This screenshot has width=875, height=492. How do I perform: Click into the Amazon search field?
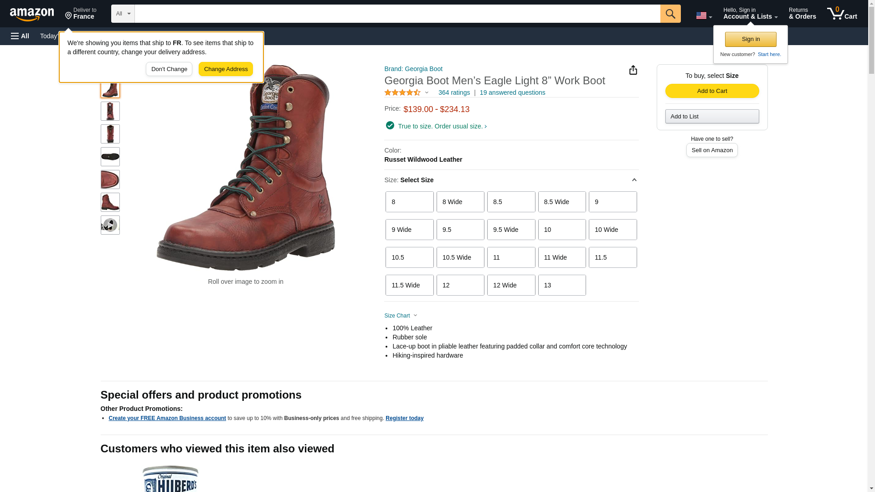397,14
